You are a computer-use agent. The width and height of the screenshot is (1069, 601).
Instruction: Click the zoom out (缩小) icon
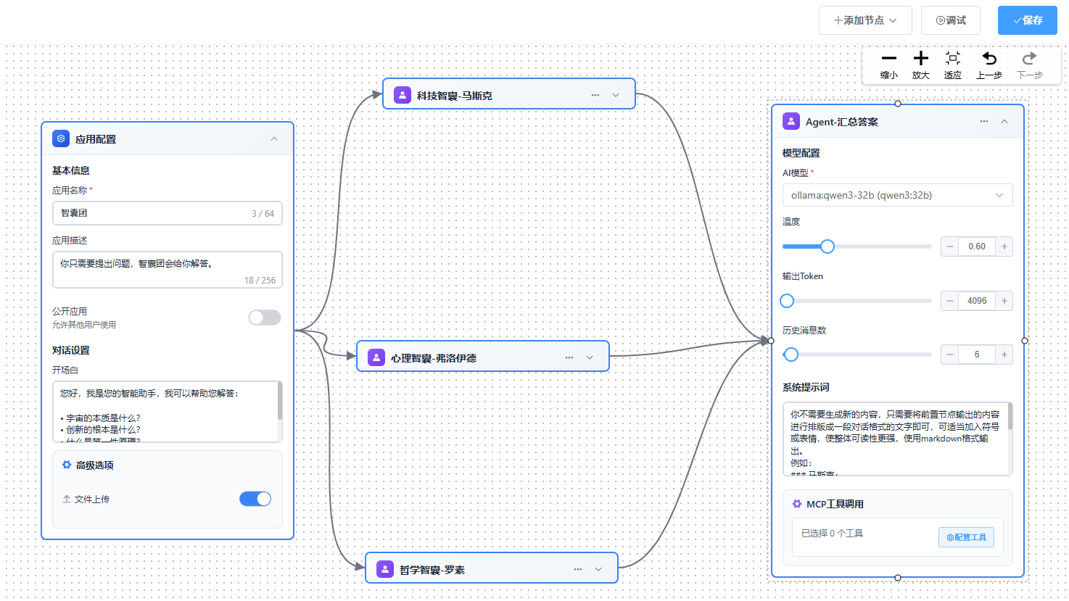coord(888,59)
